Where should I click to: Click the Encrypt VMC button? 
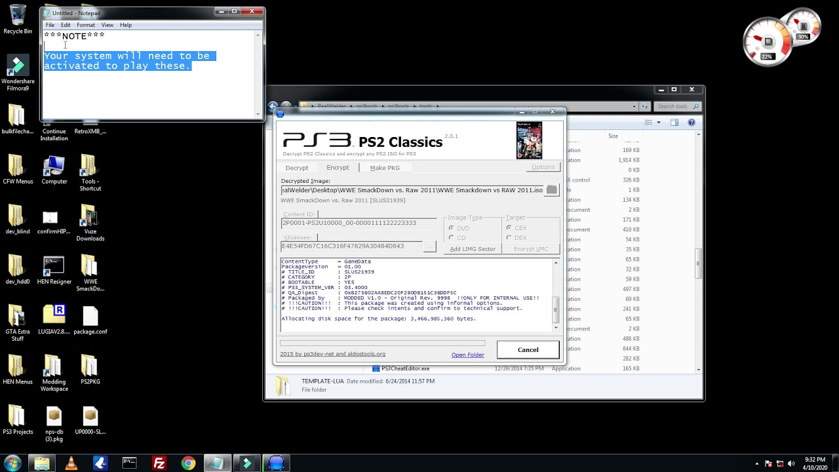[531, 249]
